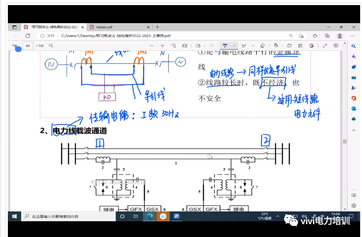The height and width of the screenshot is (237, 362).
Task: Save the PDF document
Action: (x=300, y=46)
